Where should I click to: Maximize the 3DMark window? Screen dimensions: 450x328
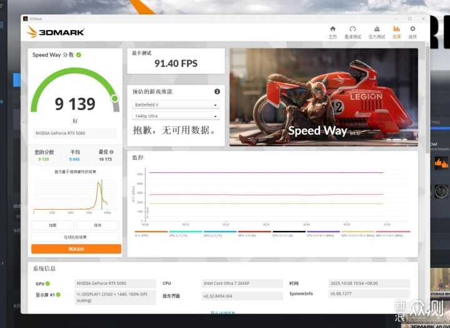point(410,19)
